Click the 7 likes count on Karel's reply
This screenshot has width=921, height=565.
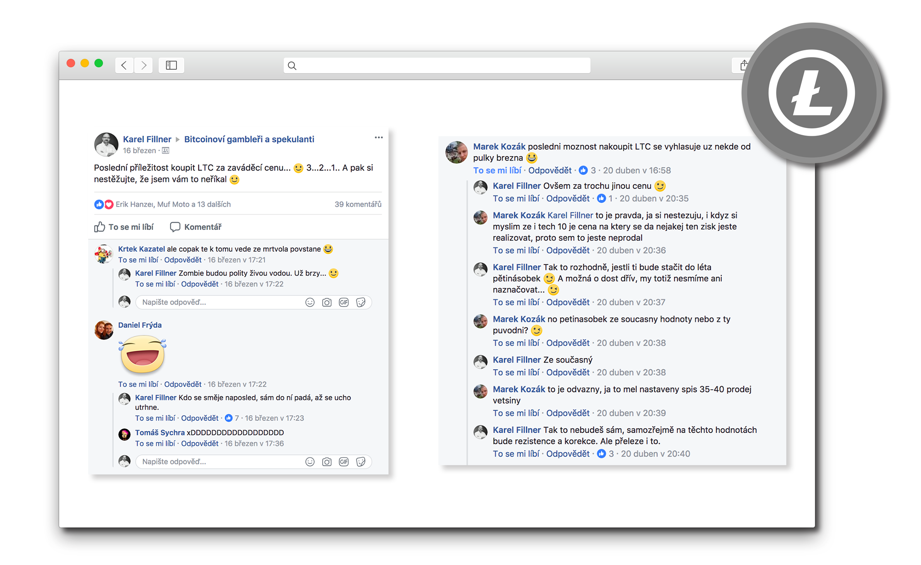(x=233, y=418)
